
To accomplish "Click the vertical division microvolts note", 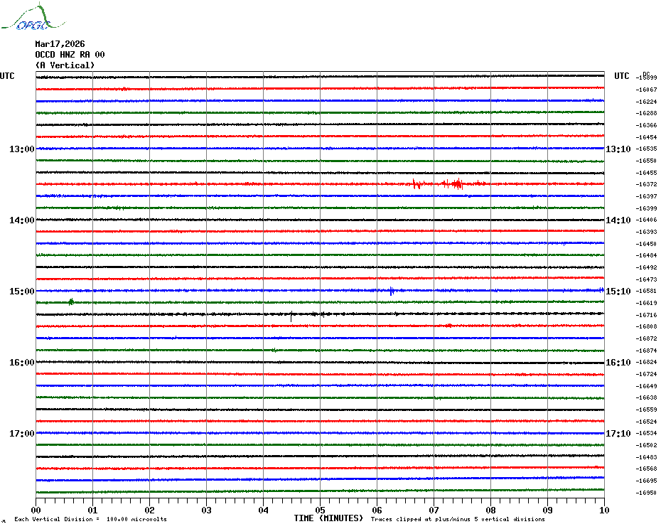I will coord(90,519).
